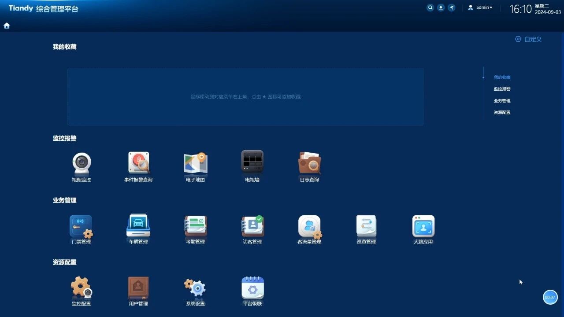The image size is (564, 317).
Task: Click the home tab icon
Action: tap(7, 26)
